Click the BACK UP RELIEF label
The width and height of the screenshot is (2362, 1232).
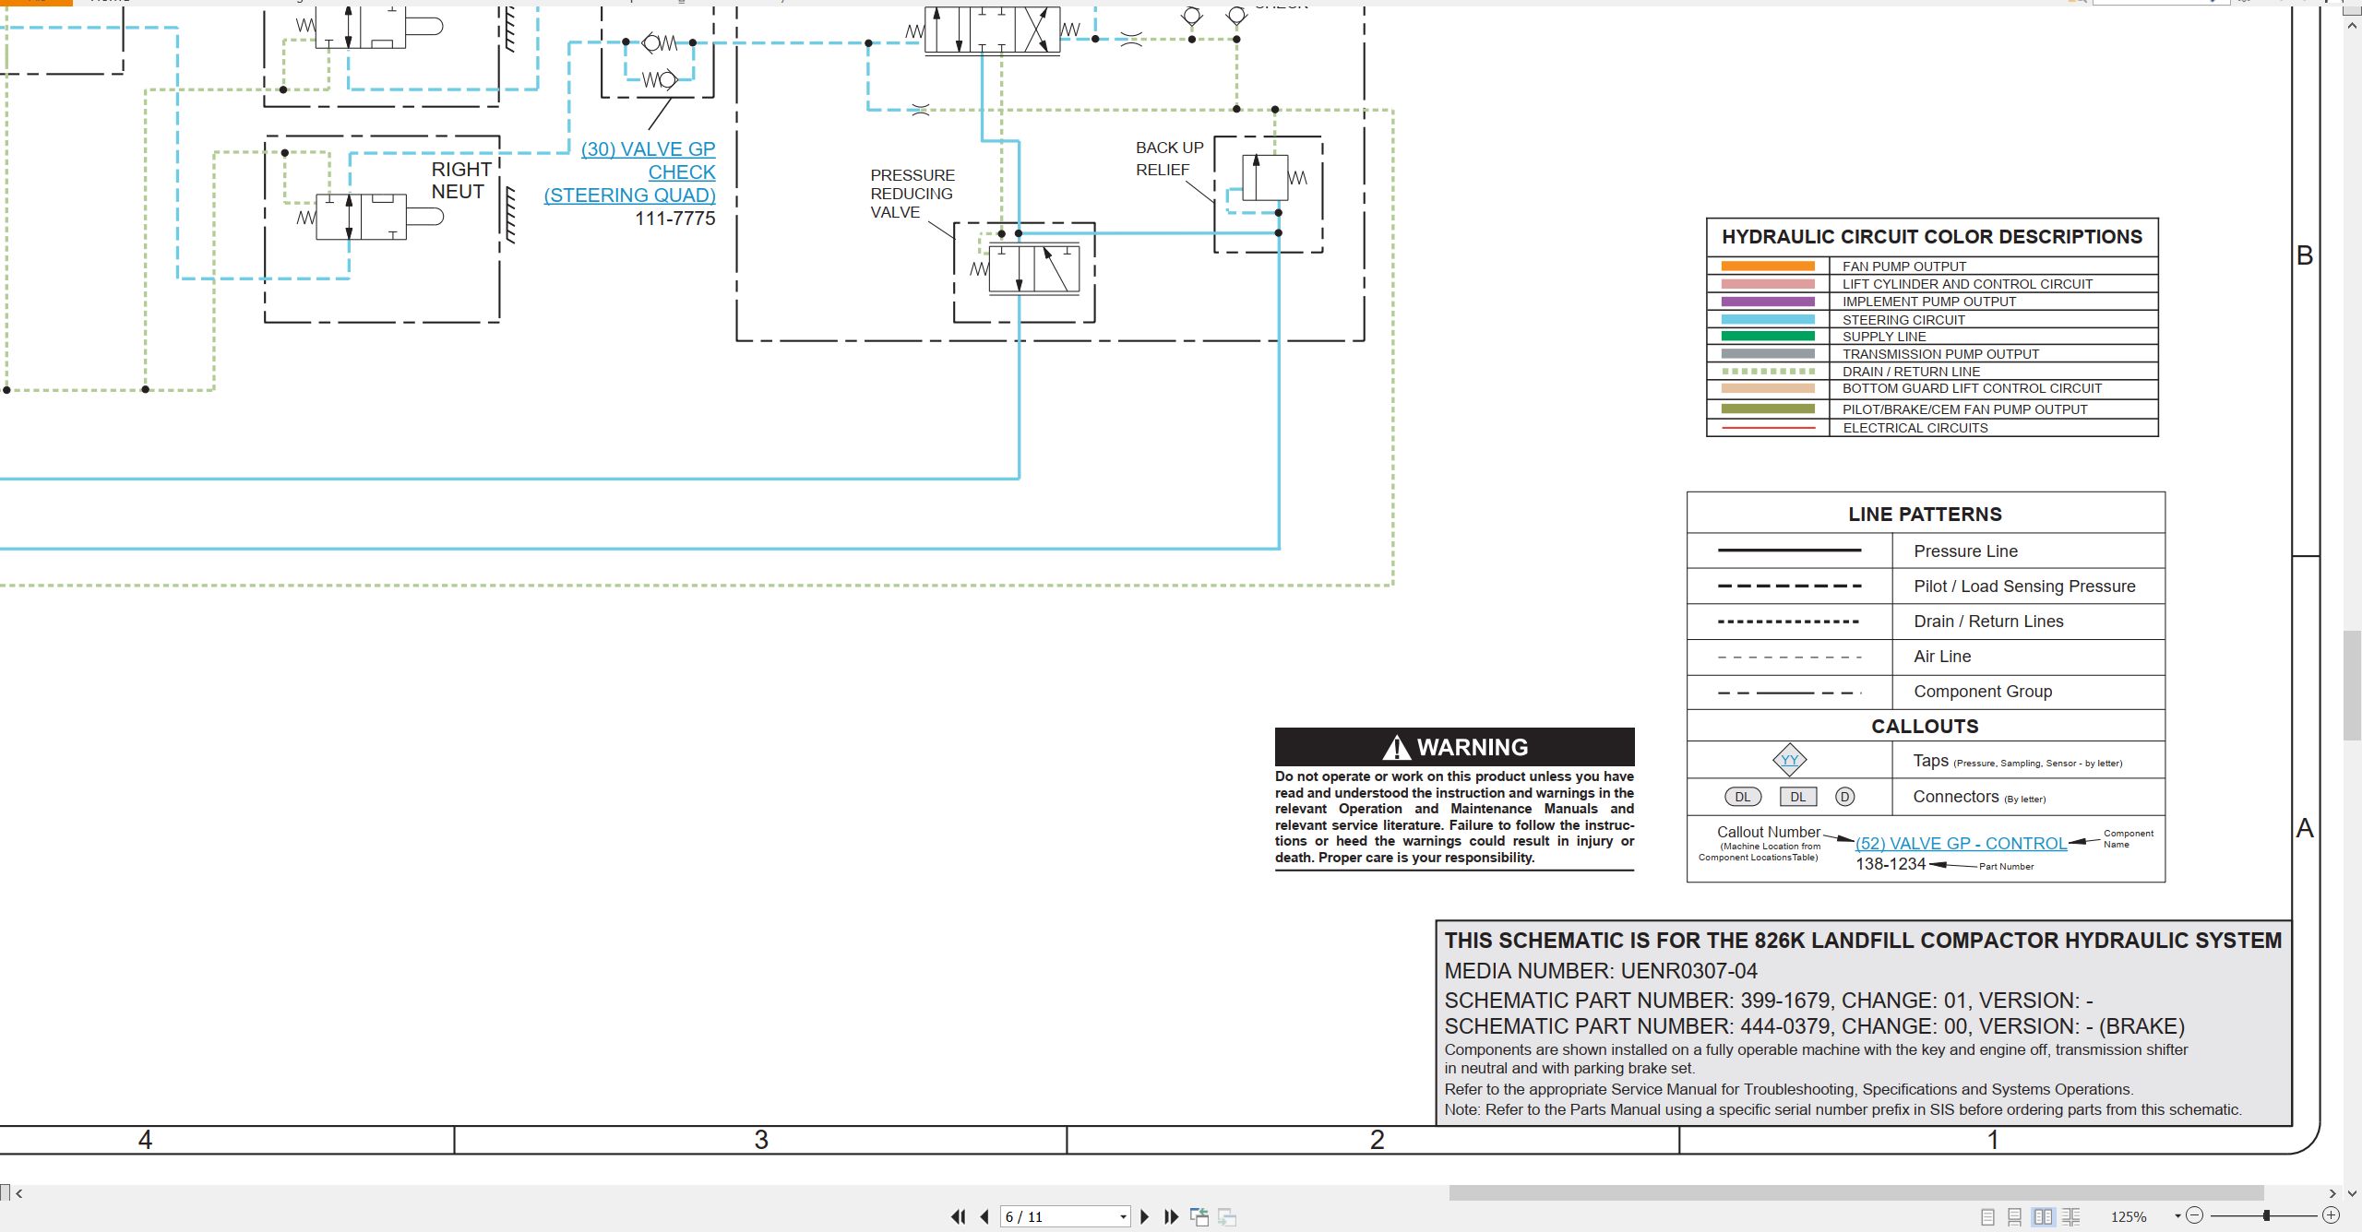coord(1169,159)
